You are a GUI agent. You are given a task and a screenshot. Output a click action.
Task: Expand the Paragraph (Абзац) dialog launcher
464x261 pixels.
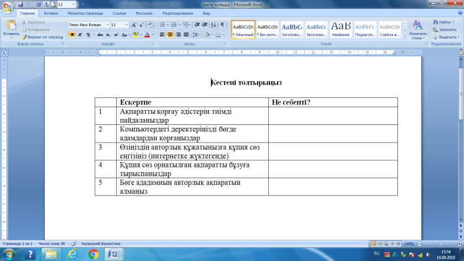tap(225, 44)
